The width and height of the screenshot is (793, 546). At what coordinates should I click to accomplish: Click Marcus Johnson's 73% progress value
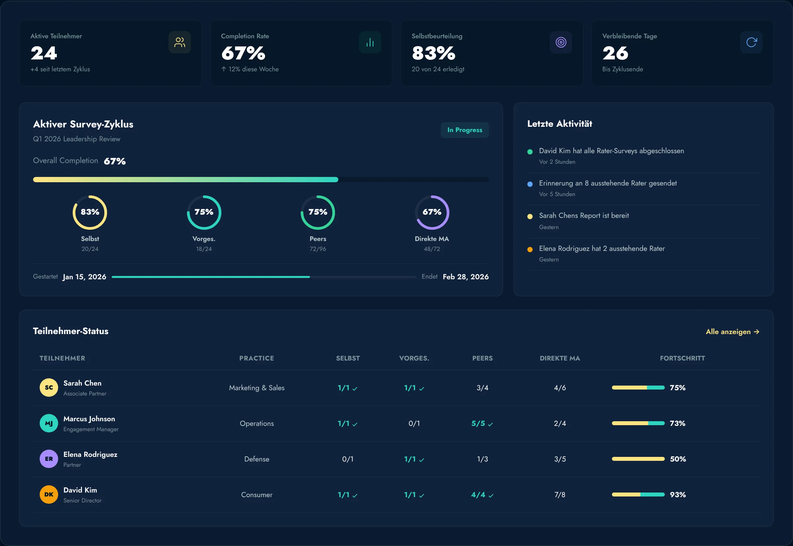coord(678,423)
